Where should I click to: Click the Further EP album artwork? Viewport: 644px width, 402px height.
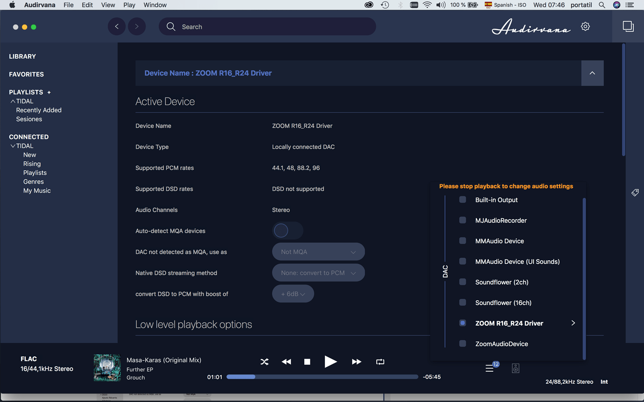(107, 368)
